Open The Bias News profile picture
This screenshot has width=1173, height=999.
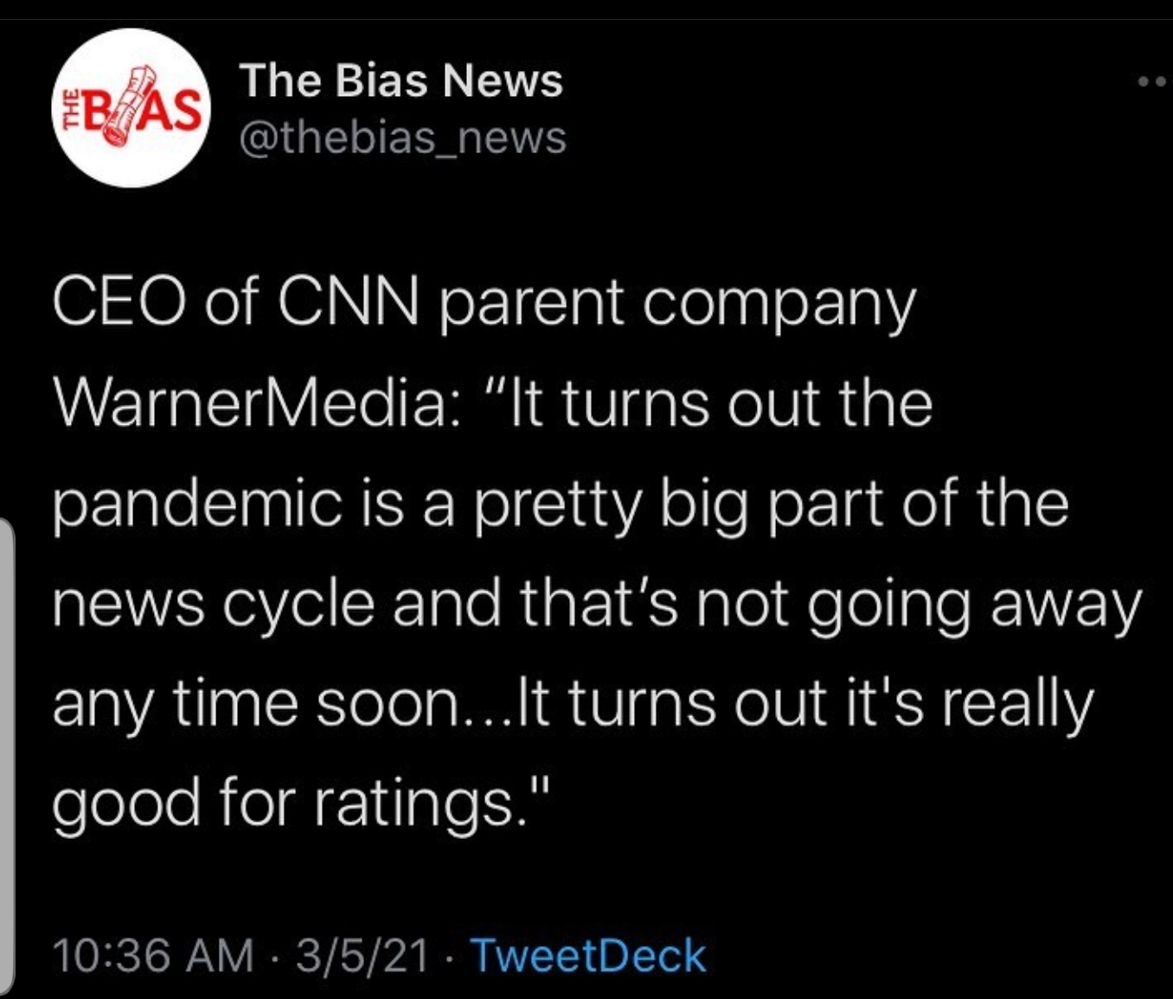coord(131,109)
